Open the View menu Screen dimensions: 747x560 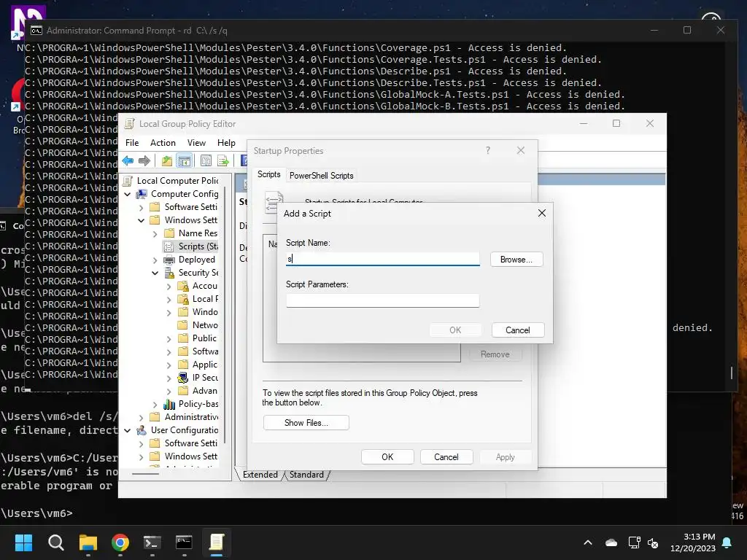[196, 143]
